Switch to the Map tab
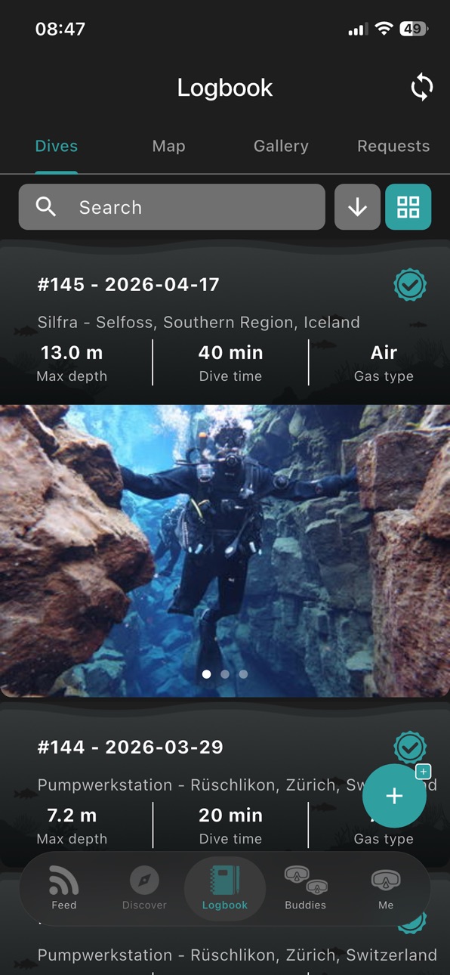Screen dimensions: 450x975 [x=168, y=146]
